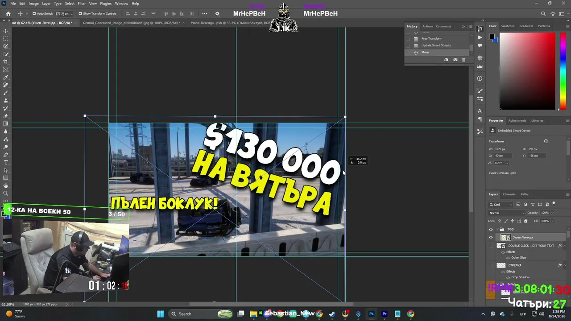This screenshot has height=321, width=571.
Task: Toggle Drop Shadow effect visibility
Action: (508, 277)
